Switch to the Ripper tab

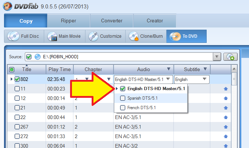(69, 21)
